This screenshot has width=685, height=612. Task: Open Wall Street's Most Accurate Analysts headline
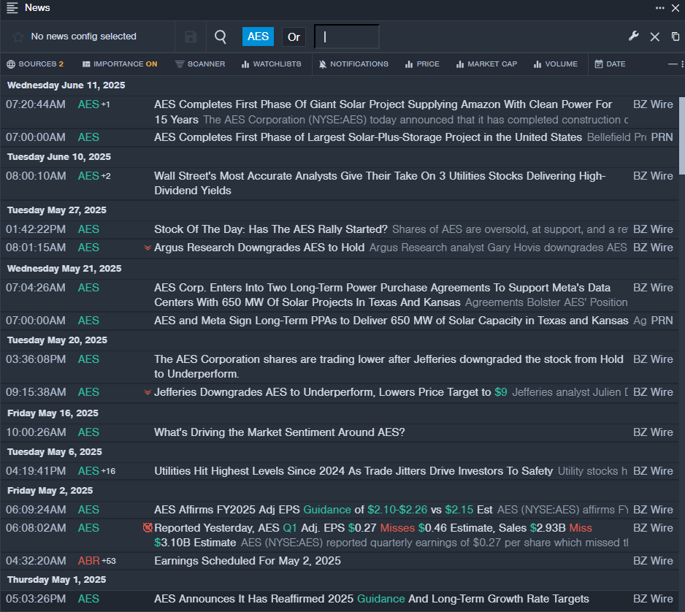pos(380,183)
